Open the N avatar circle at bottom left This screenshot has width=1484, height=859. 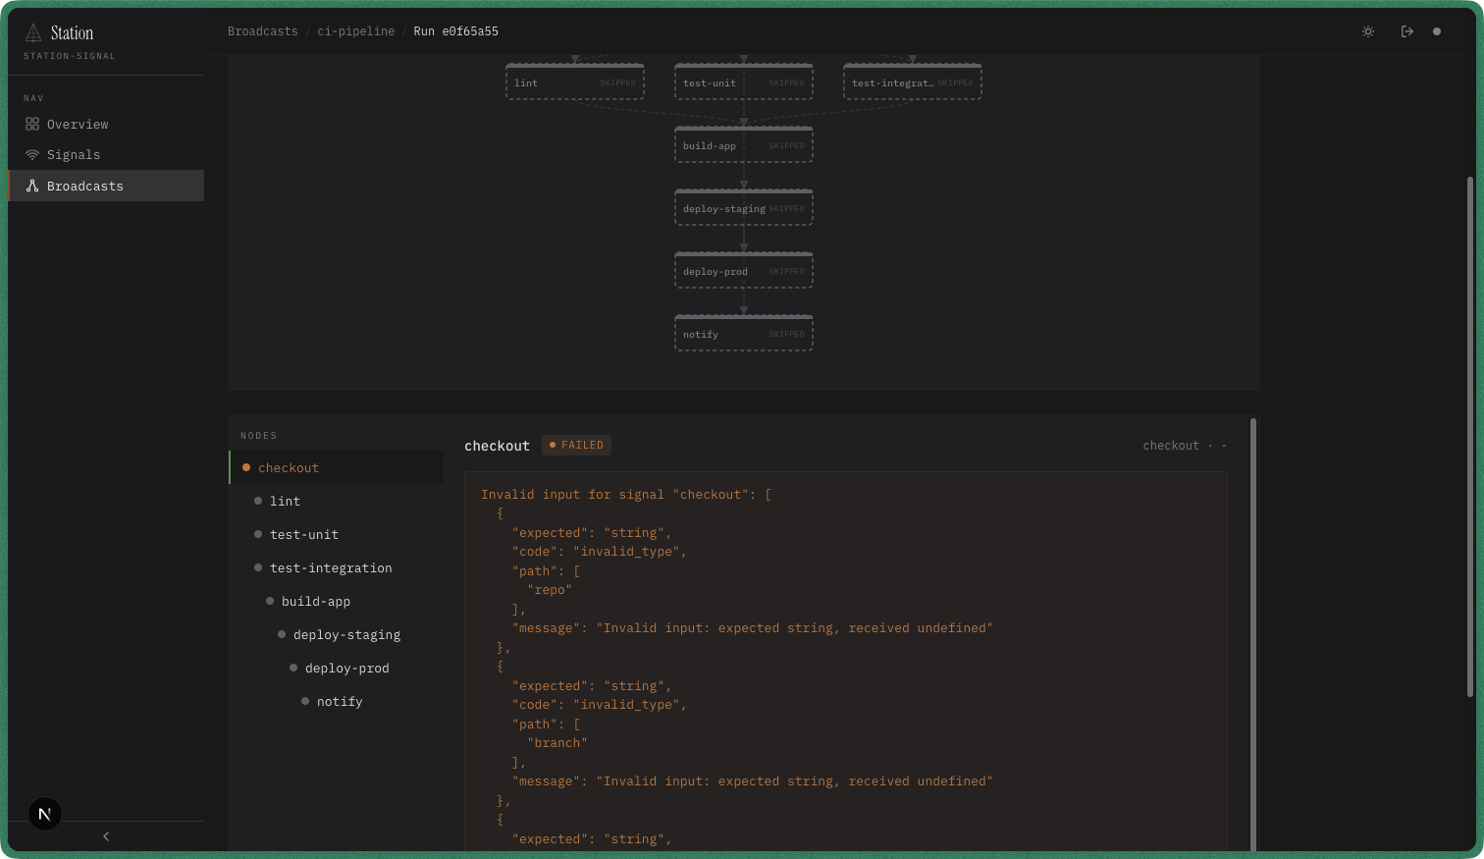tap(44, 813)
